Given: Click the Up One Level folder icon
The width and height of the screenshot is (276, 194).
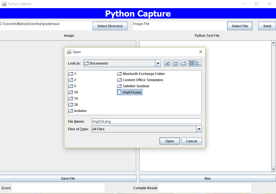Looking at the screenshot, I should 167,63.
